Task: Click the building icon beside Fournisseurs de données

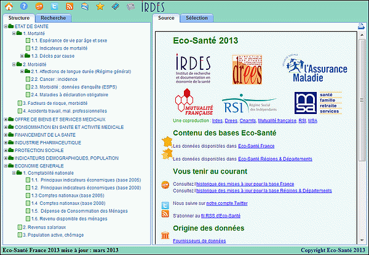Action: coord(165,235)
